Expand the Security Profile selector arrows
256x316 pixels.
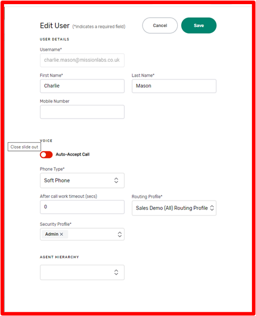pos(119,234)
